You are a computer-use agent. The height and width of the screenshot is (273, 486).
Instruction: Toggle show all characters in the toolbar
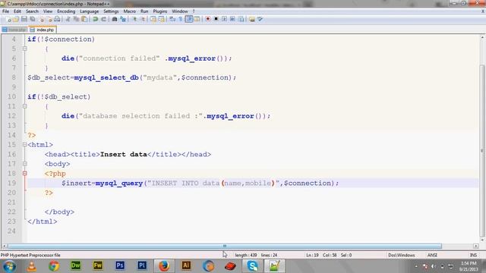[x=181, y=19]
